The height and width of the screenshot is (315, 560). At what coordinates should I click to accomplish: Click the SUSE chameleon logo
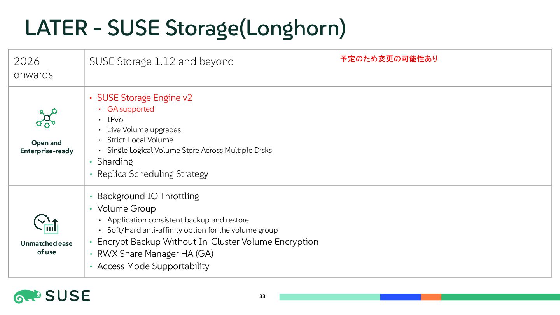click(27, 296)
